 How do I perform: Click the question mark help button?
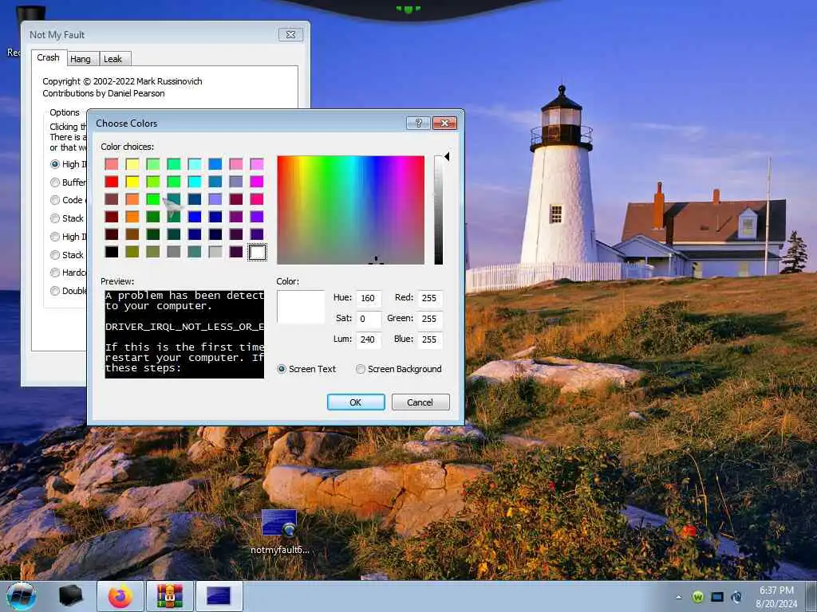click(418, 123)
